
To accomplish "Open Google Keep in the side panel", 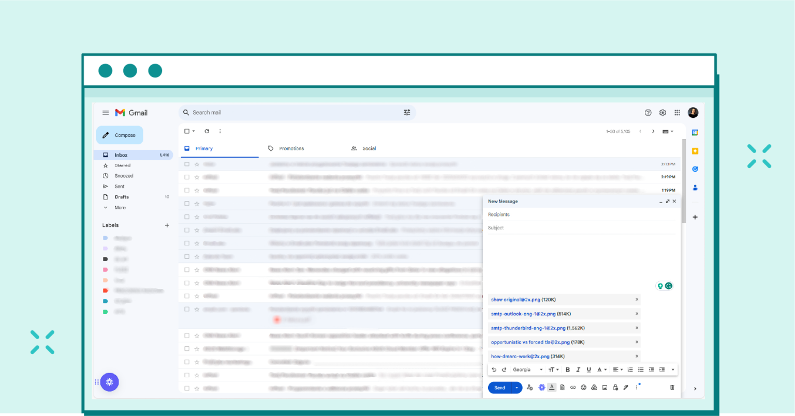I will coord(695,150).
